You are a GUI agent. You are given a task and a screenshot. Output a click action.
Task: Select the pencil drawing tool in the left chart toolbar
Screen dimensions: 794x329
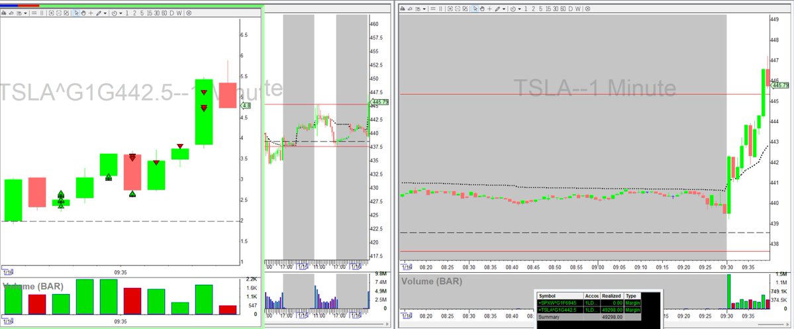tap(99, 13)
